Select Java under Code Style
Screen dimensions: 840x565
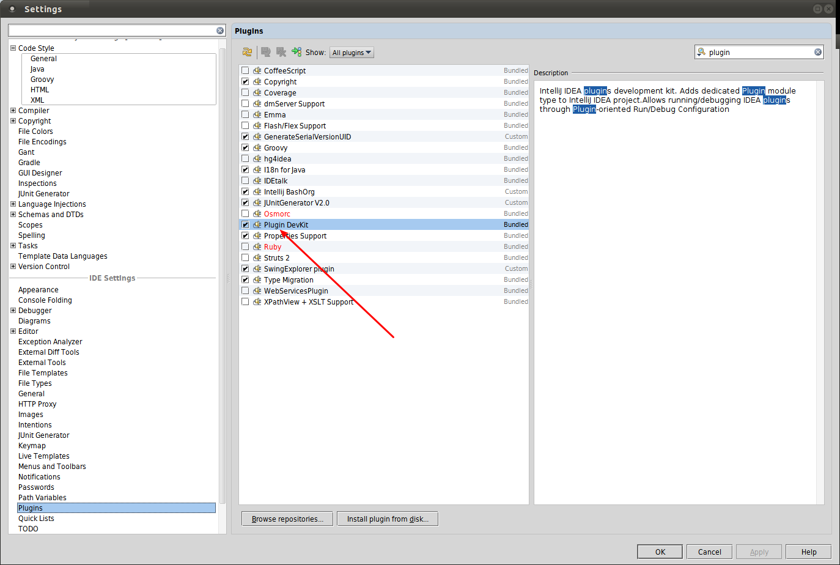click(37, 69)
